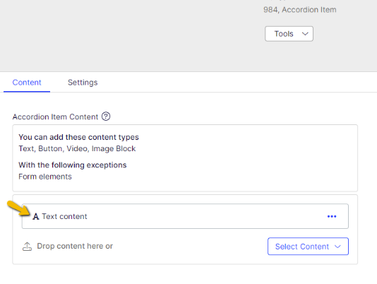Click the help icon beside Accordion Item Content

[x=106, y=117]
